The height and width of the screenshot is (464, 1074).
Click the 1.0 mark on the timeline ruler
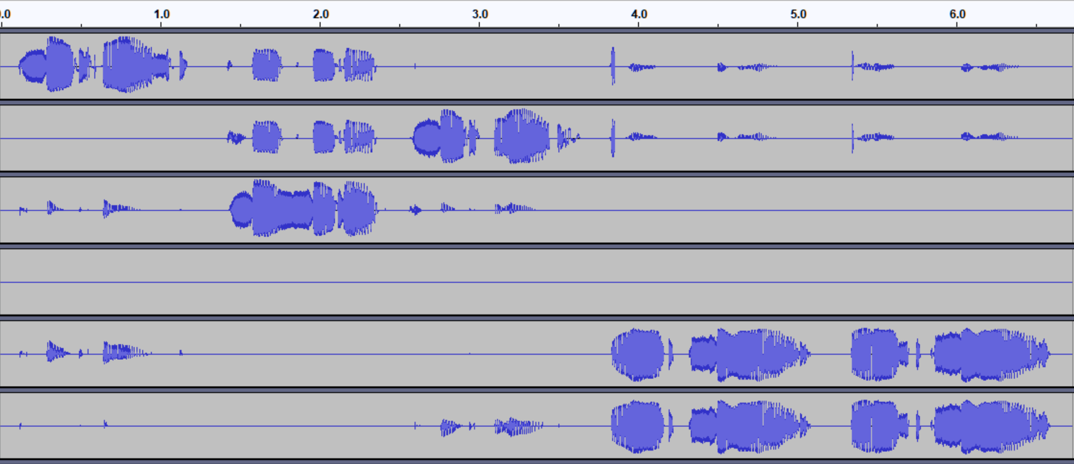[162, 14]
